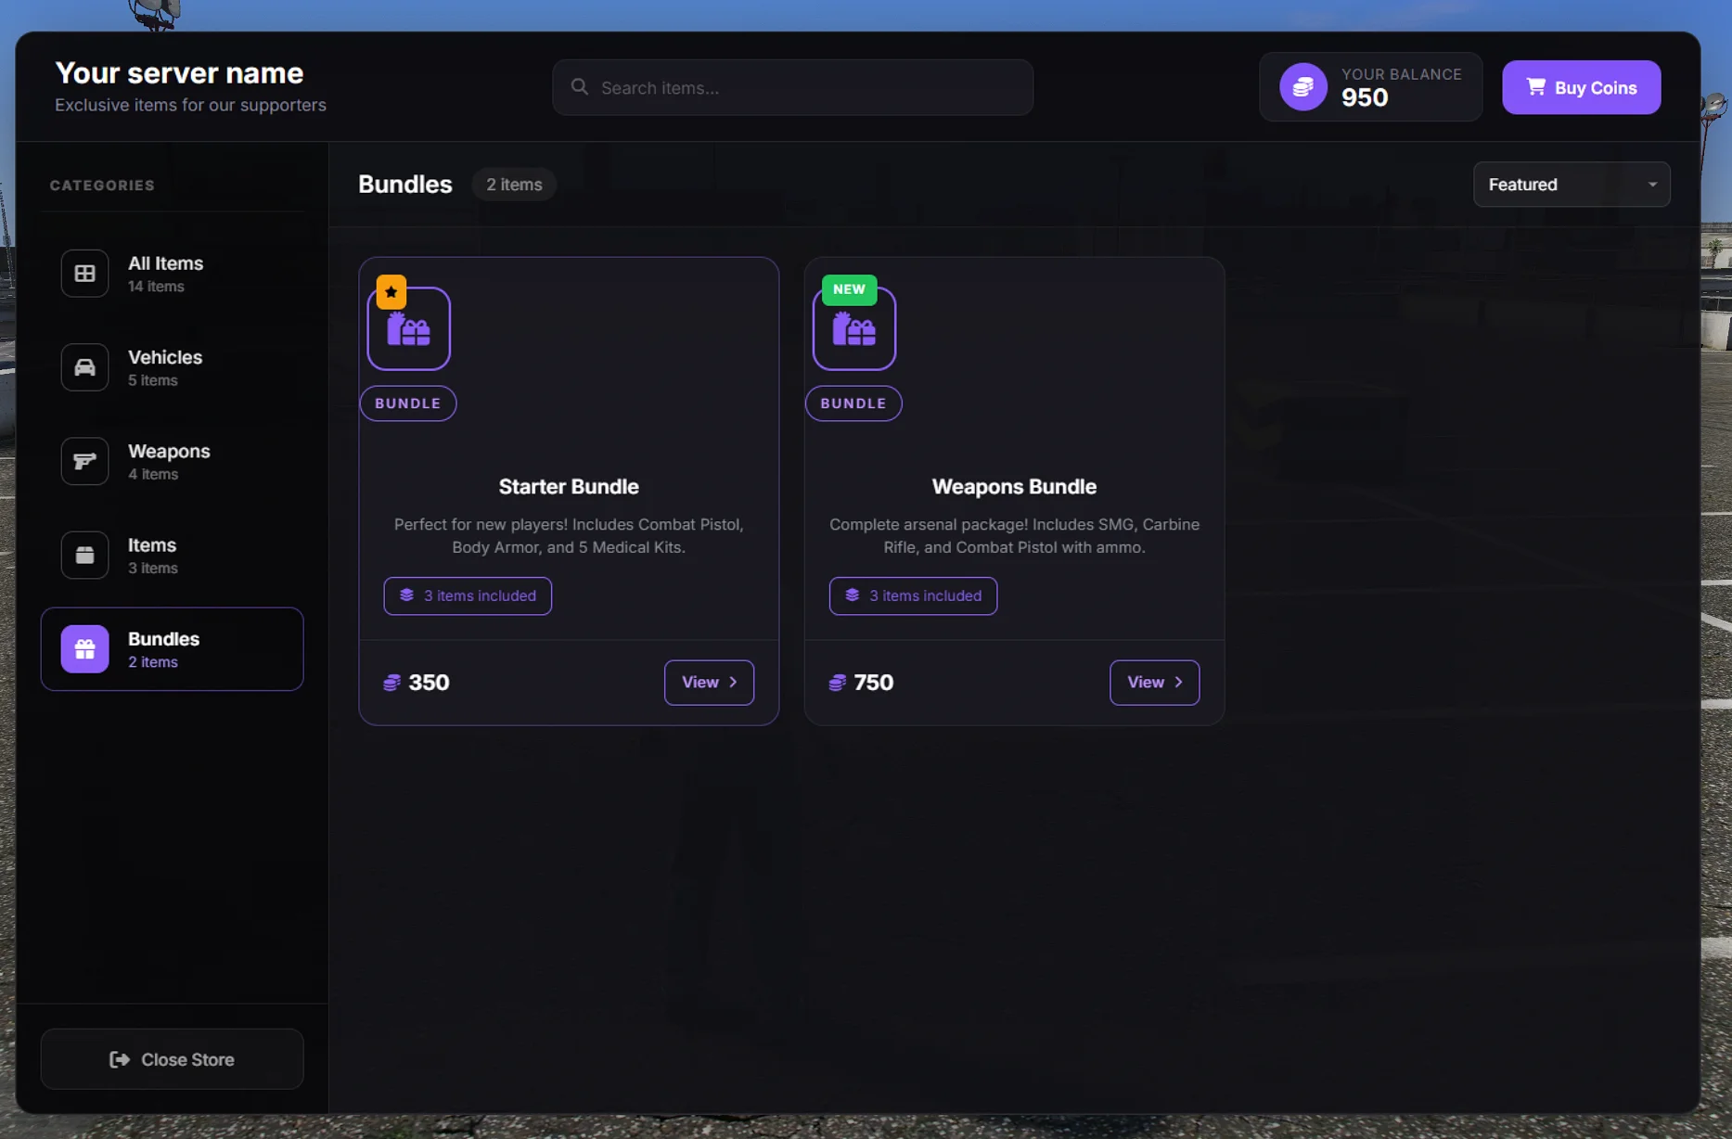View the Weapons Bundle details
Viewport: 1732px width, 1139px height.
point(1154,683)
